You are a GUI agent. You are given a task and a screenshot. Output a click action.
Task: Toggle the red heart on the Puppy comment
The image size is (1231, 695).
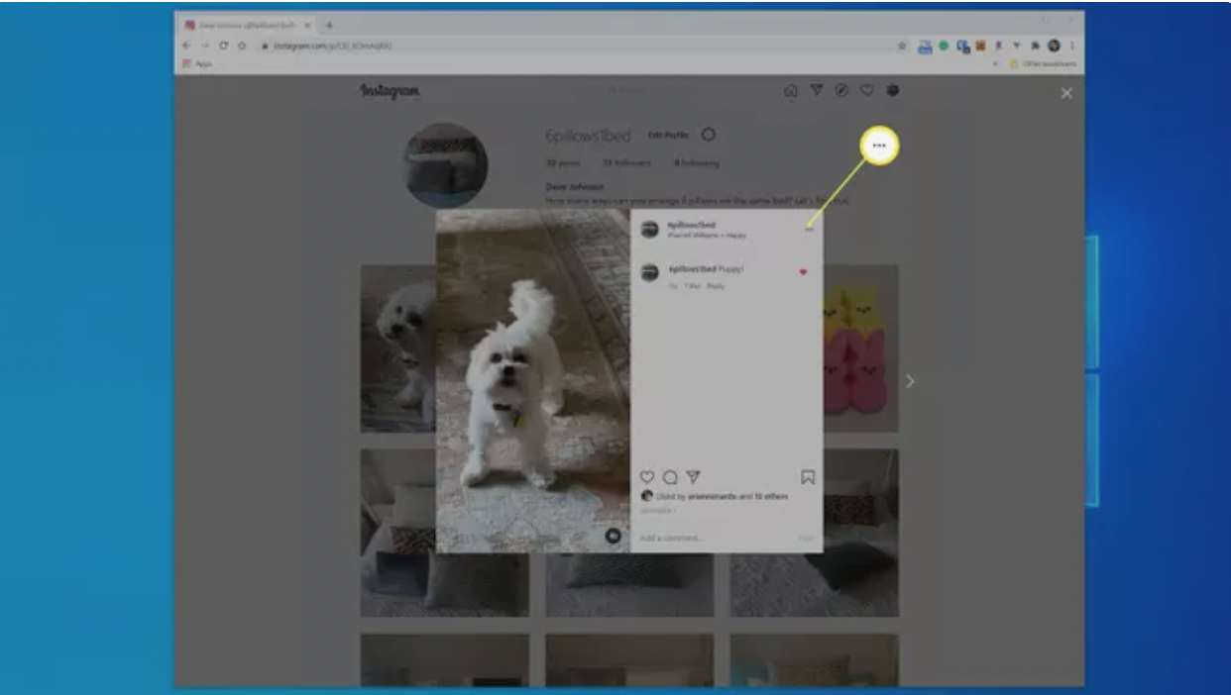[803, 271]
